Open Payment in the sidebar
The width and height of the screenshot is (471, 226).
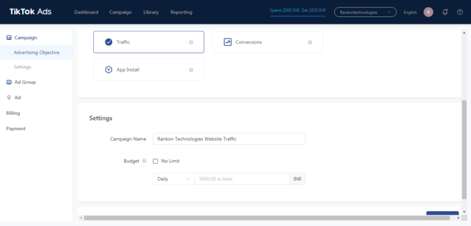[x=16, y=129]
